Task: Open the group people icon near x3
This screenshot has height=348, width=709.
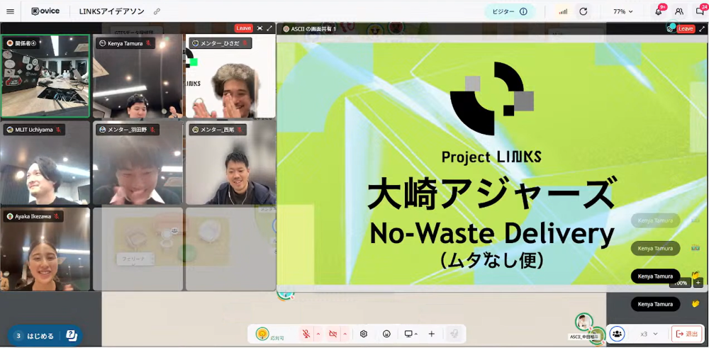Action: tap(617, 334)
